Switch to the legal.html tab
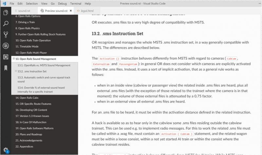262x155 pixels. coord(87,11)
